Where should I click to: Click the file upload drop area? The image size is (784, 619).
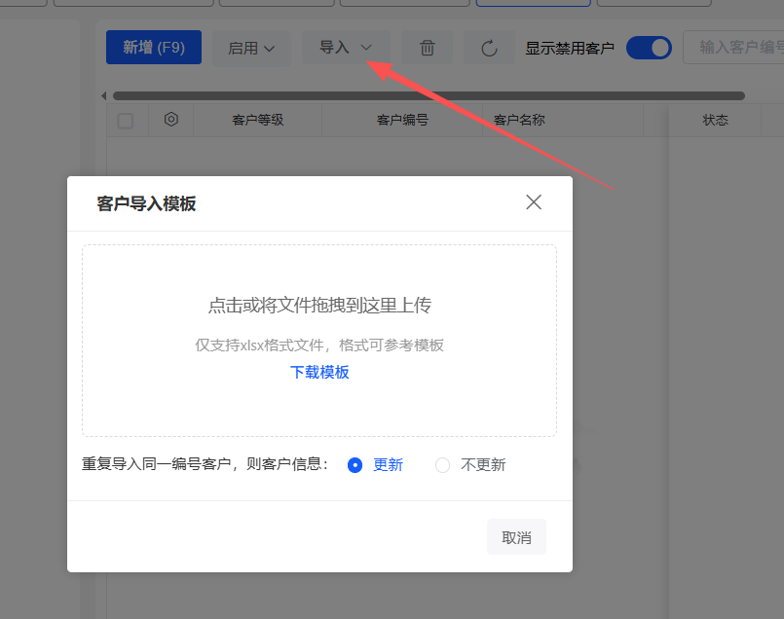point(319,307)
